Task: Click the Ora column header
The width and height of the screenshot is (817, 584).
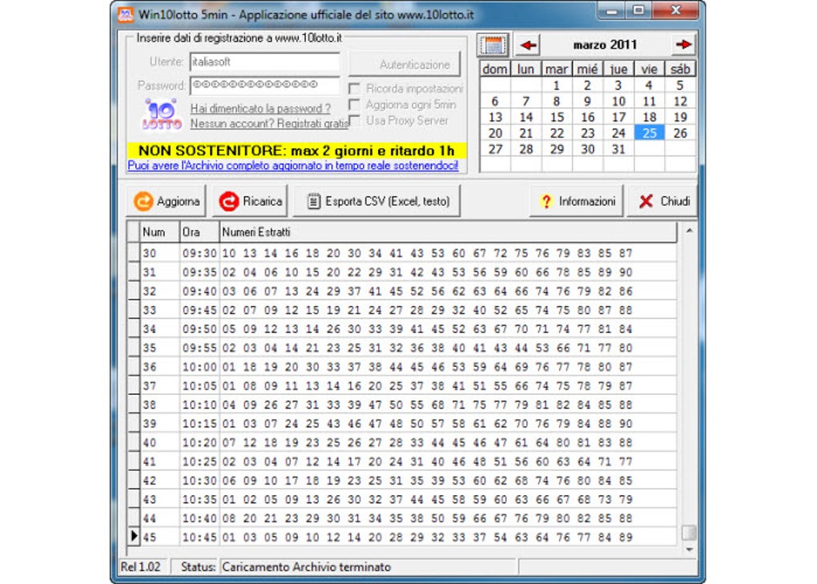Action: coord(199,232)
